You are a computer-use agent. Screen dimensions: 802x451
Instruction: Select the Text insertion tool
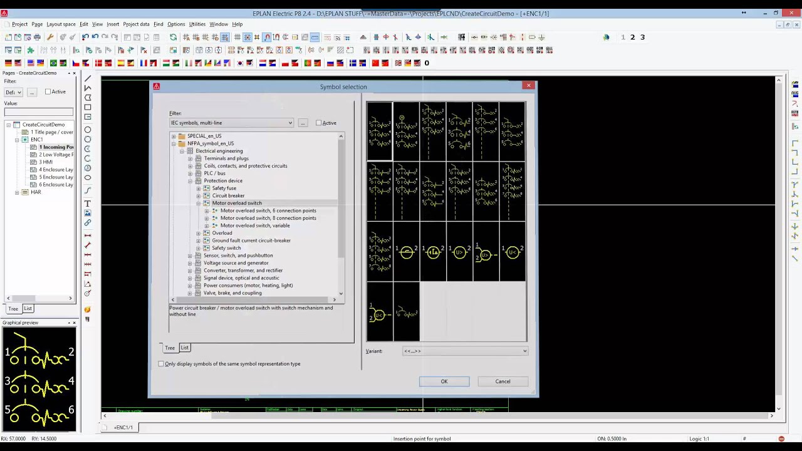tap(88, 204)
